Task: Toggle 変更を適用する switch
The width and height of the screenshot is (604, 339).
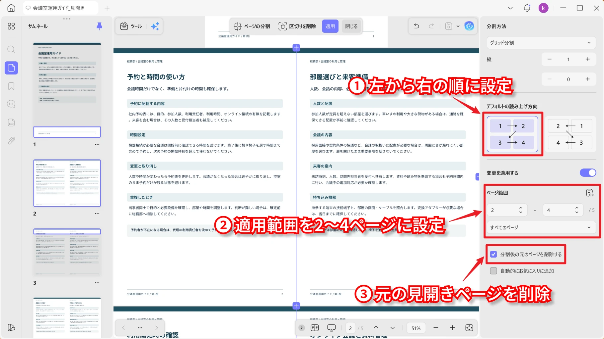Action: (x=588, y=173)
